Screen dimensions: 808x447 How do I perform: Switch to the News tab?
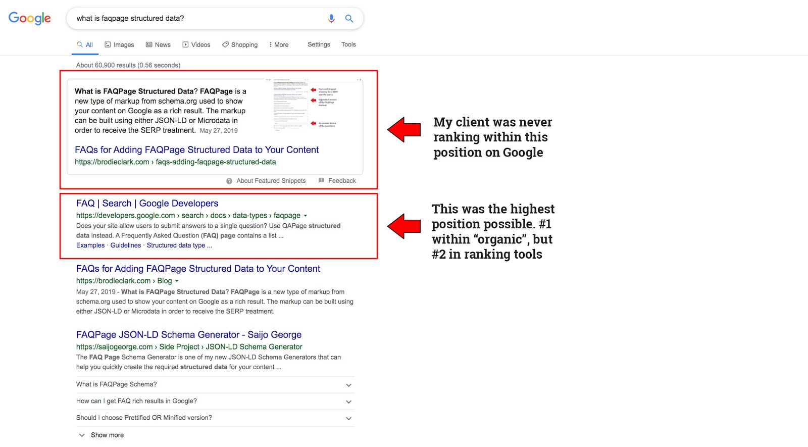158,45
